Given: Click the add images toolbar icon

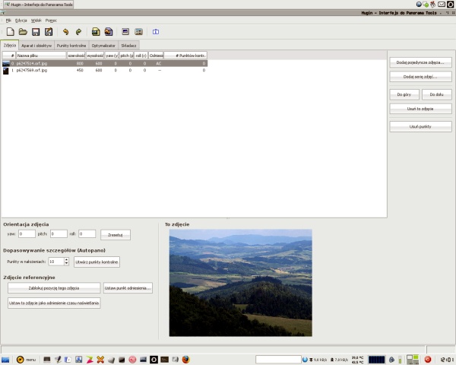Looking at the screenshot, I should tap(96, 32).
